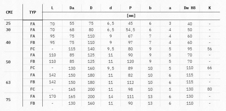226x111 pixels.
Task: Click the TYP column header
Action: pyautogui.click(x=33, y=12)
